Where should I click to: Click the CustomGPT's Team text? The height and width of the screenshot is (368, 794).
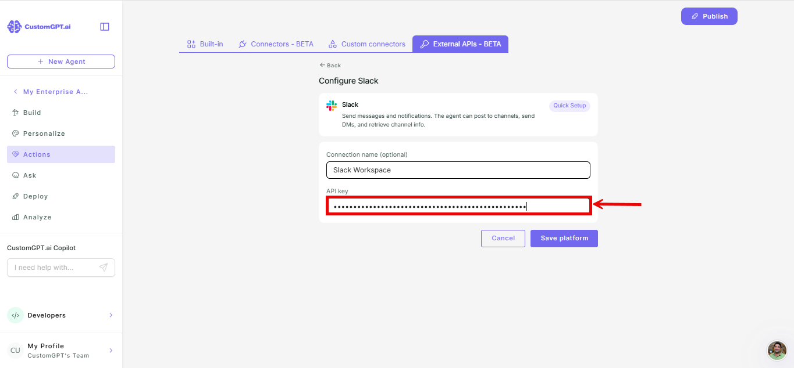(x=58, y=356)
